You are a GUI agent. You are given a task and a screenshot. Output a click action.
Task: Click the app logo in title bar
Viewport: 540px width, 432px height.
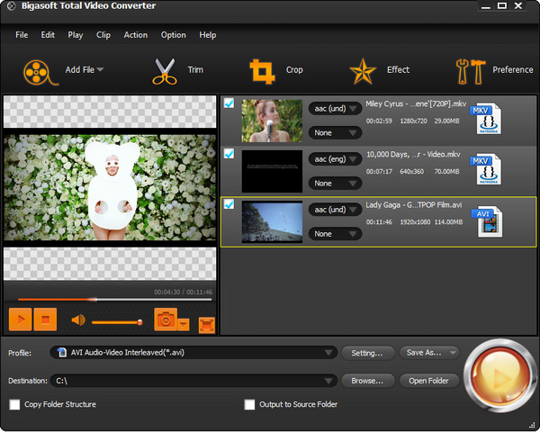tap(11, 6)
